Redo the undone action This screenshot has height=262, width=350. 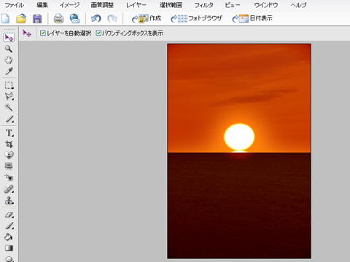click(x=112, y=18)
